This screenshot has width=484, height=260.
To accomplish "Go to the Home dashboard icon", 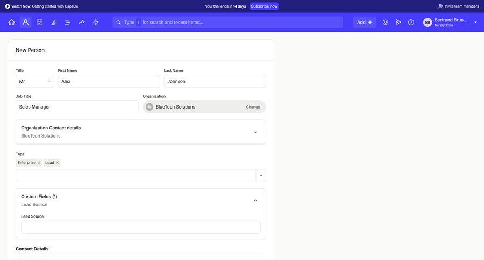I will [x=11, y=22].
